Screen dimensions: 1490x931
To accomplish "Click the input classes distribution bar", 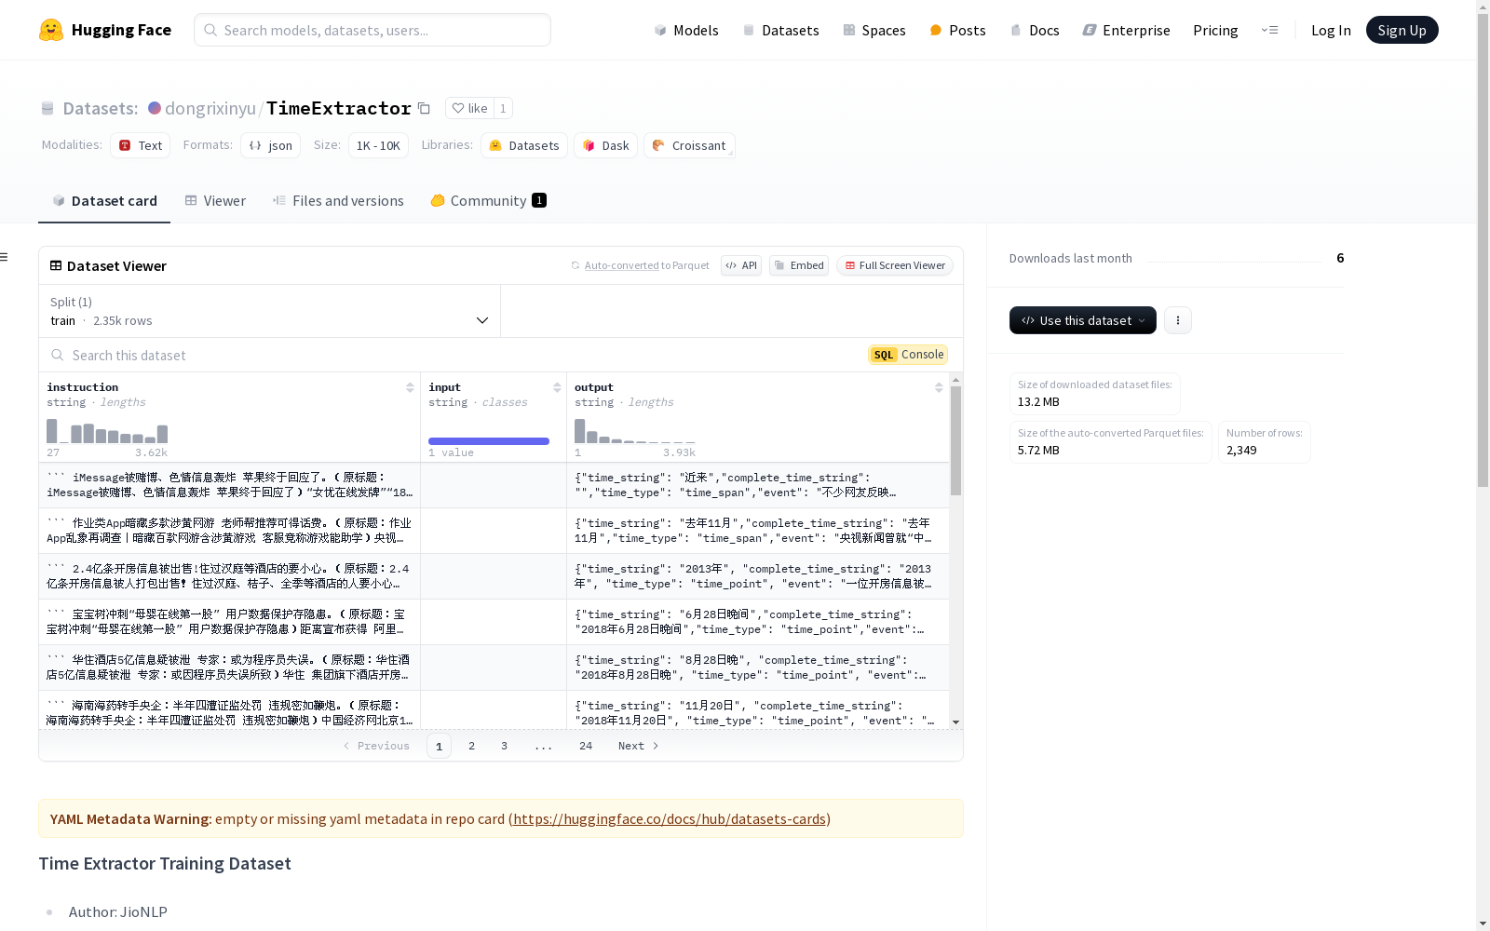I will click(489, 441).
